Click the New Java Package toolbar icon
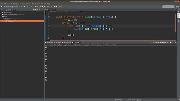The width and height of the screenshot is (180, 101). (x=35, y=7)
